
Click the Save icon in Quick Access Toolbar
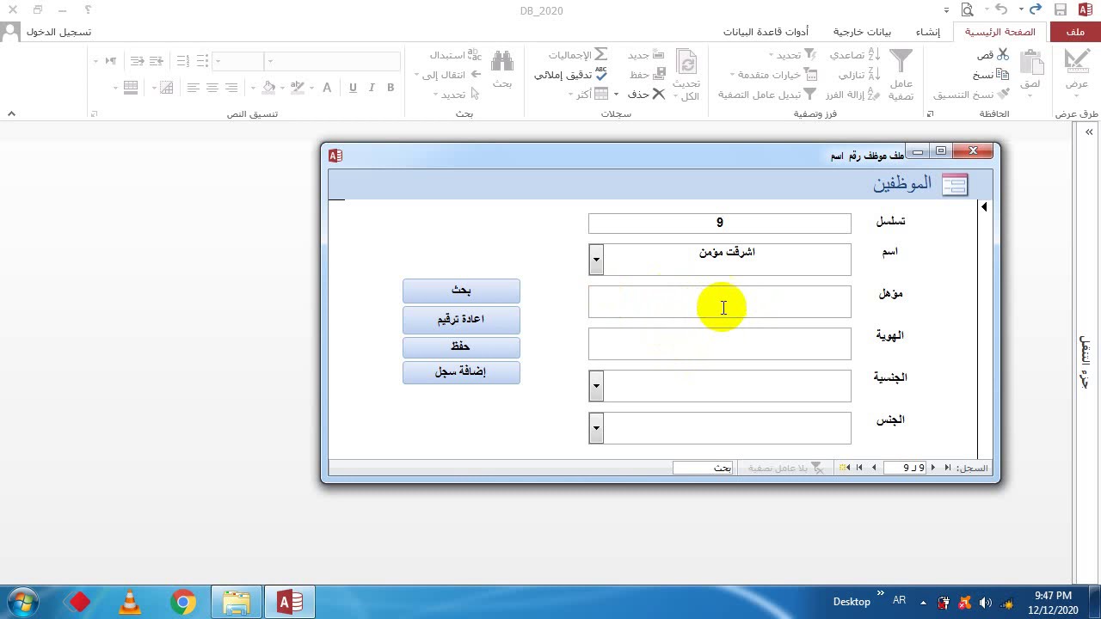pos(1061,10)
